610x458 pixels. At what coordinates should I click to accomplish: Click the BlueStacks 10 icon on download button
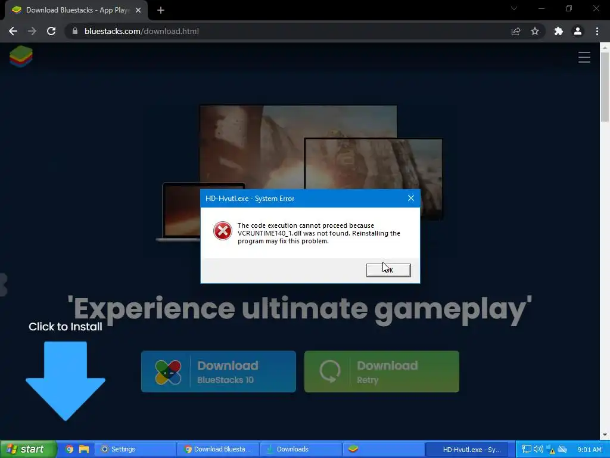(x=168, y=372)
